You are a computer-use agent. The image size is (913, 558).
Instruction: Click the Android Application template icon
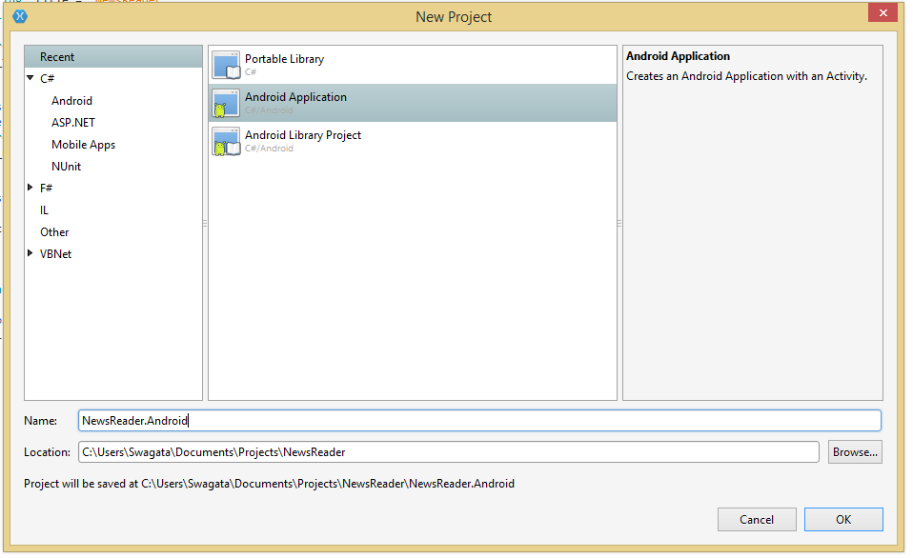tap(226, 103)
